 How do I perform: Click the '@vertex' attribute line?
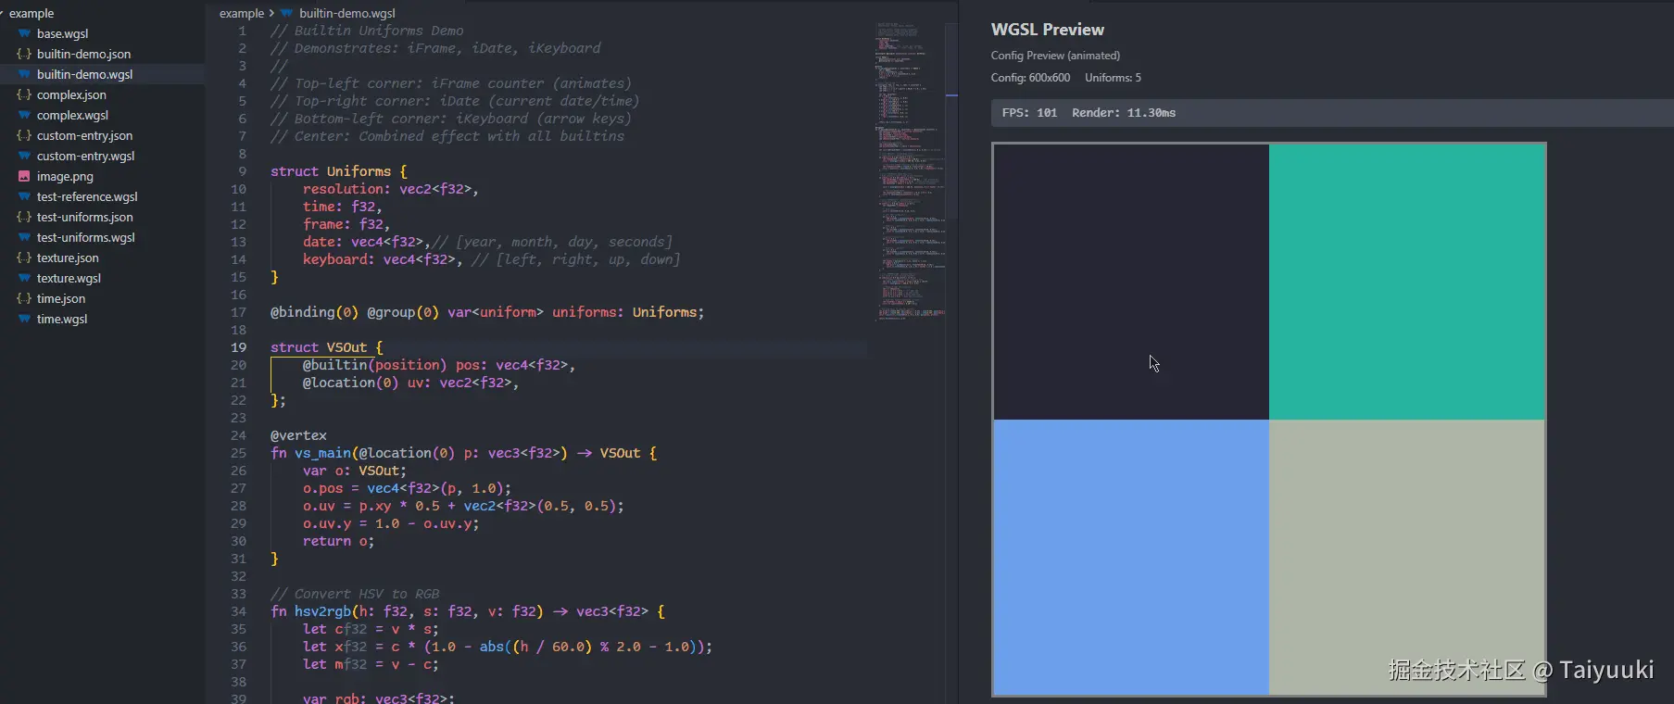point(298,435)
